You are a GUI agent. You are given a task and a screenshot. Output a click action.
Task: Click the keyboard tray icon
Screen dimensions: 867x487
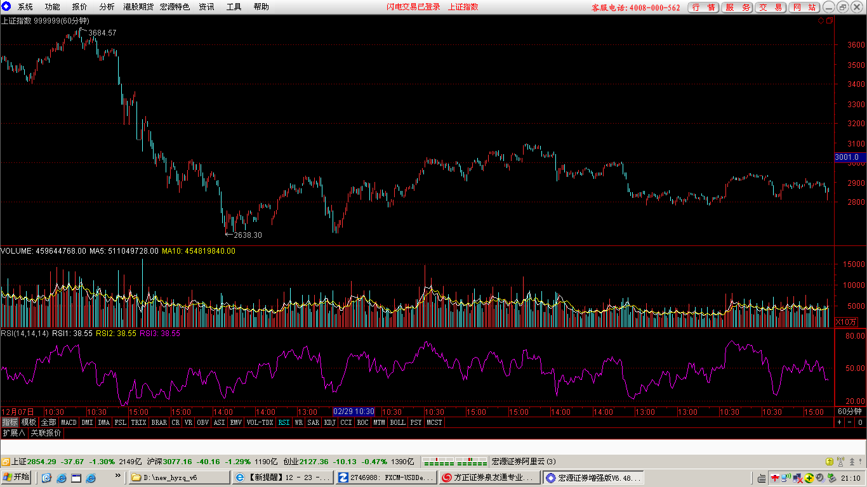coord(762,478)
